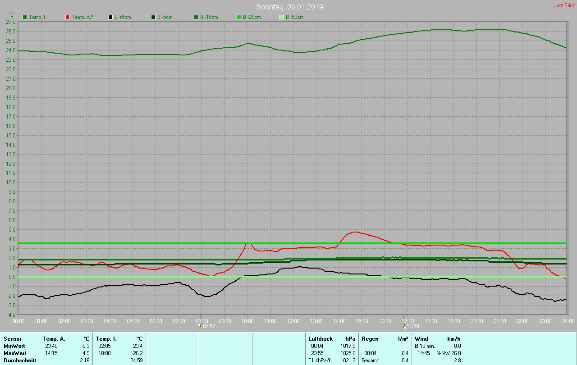Click the Jarz Erich label
This screenshot has height=365, width=577.
(564, 5)
